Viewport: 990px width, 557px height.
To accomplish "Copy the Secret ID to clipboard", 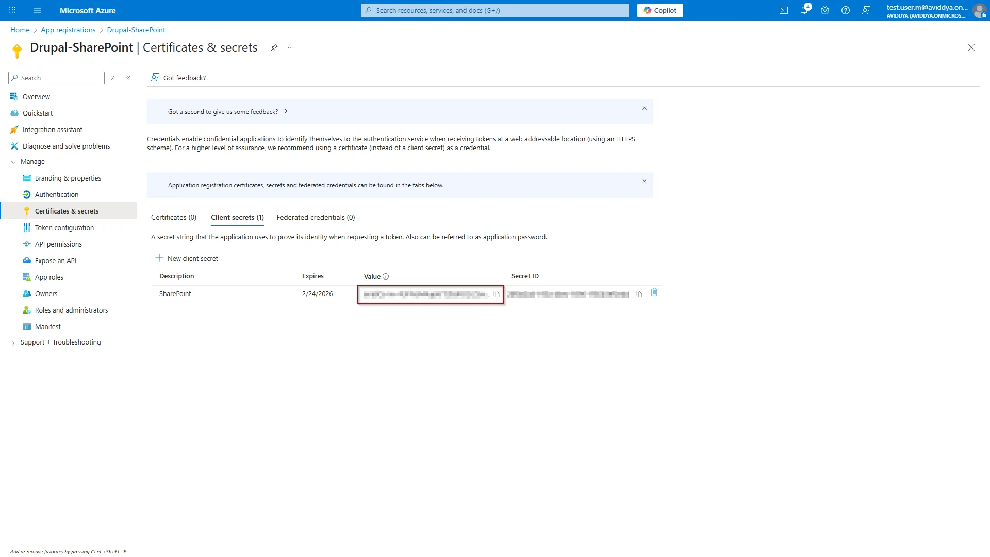I will (x=639, y=294).
